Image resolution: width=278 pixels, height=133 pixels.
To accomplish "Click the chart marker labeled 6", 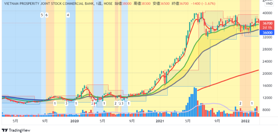I will (x=46, y=15).
